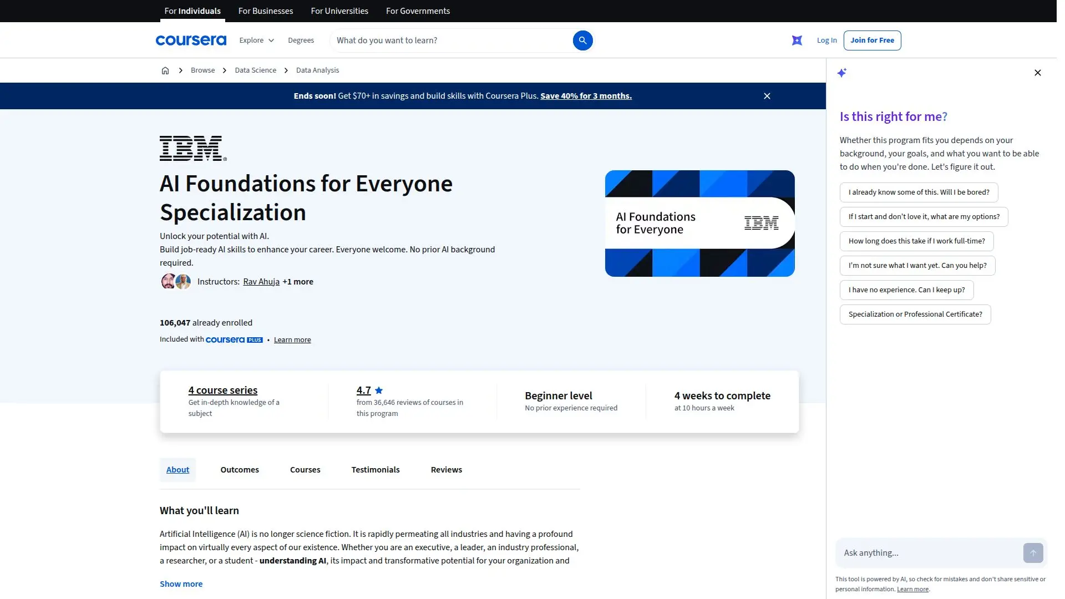The height and width of the screenshot is (599, 1065).
Task: Close the 'Is this right for me?' panel
Action: 1038,73
